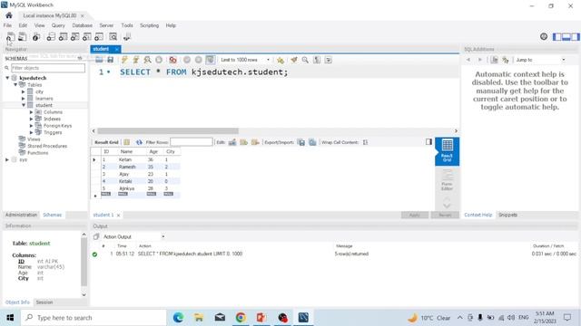581x326 pixels.
Task: Select the Form Editor side button
Action: (447, 180)
